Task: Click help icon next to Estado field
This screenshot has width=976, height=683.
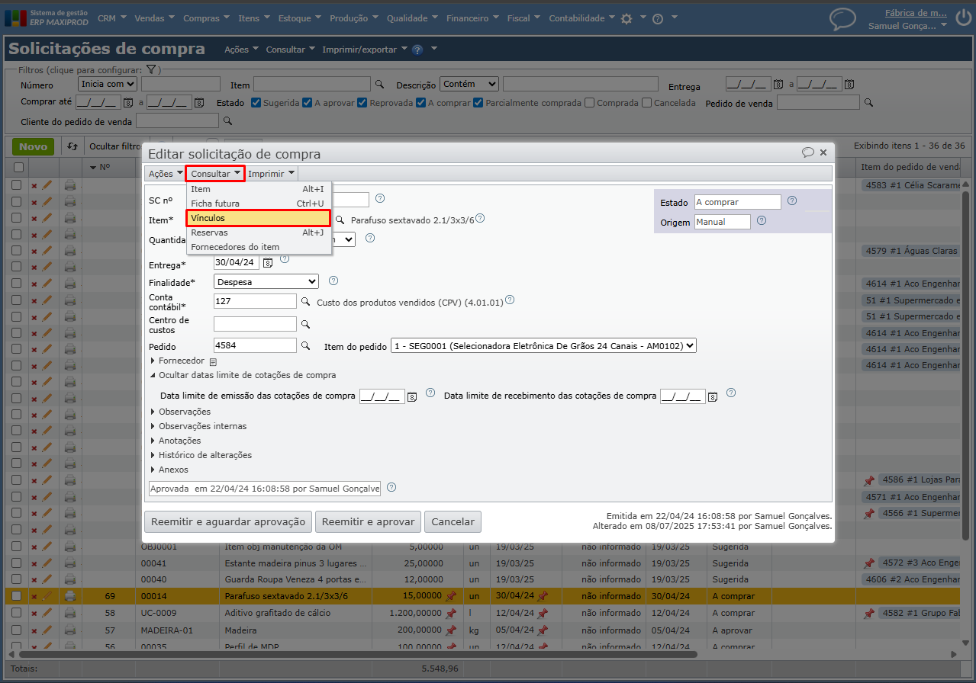Action: click(x=791, y=201)
